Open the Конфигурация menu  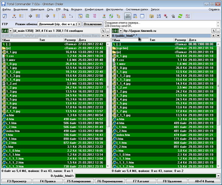[x=94, y=10]
